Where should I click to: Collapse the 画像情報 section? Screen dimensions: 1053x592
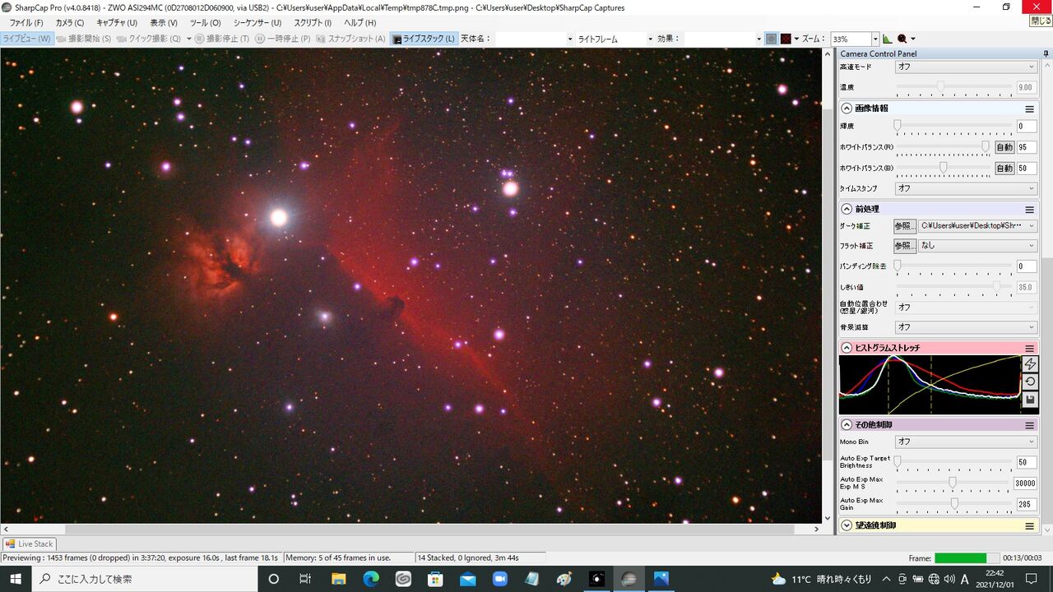point(847,109)
